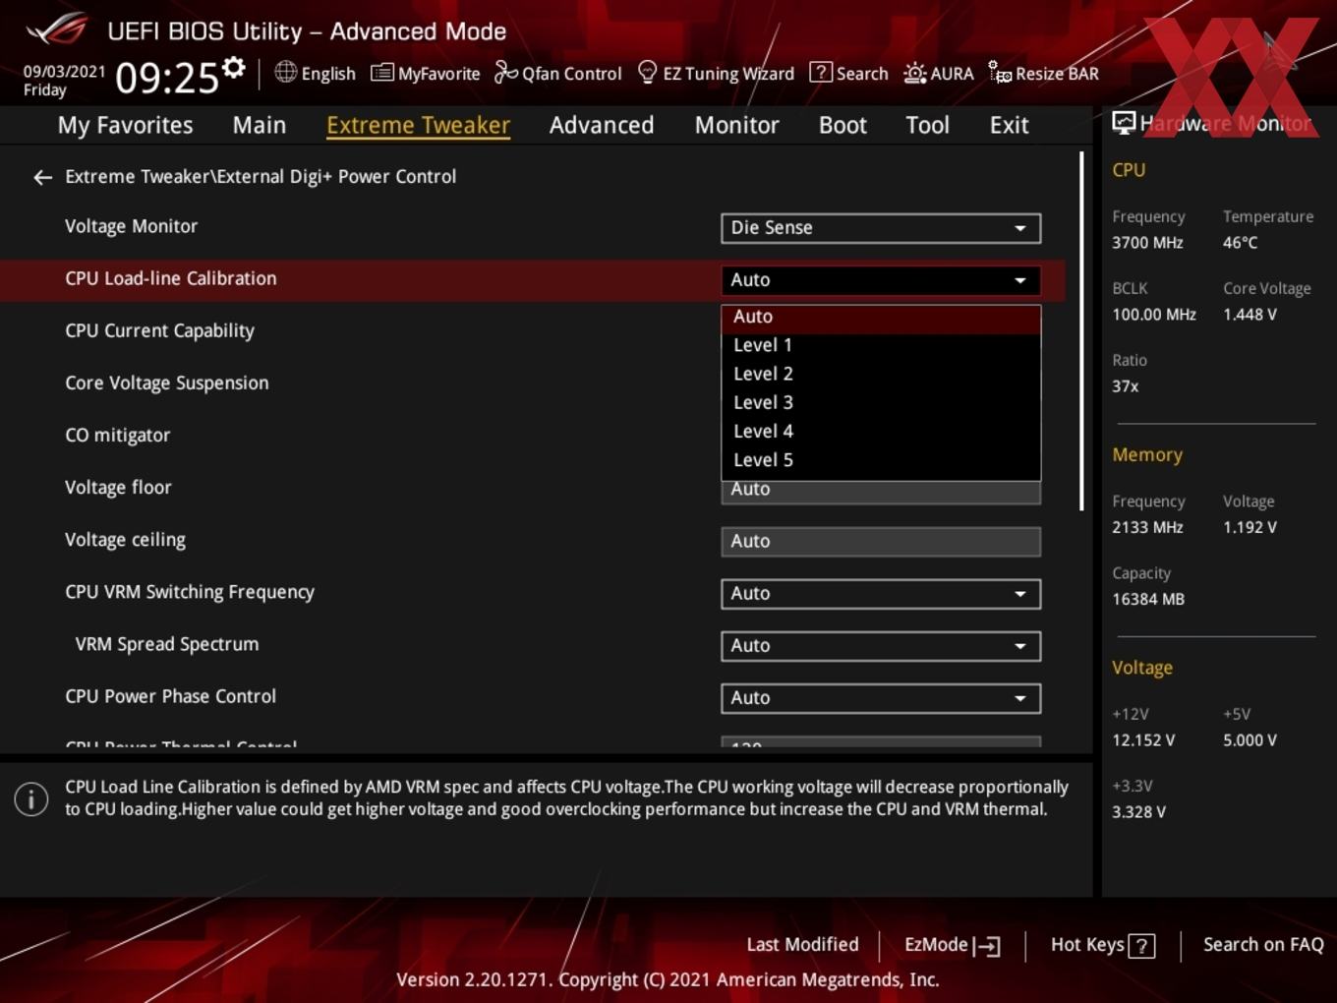
Task: Select the Voltage ceiling label
Action: pyautogui.click(x=125, y=539)
